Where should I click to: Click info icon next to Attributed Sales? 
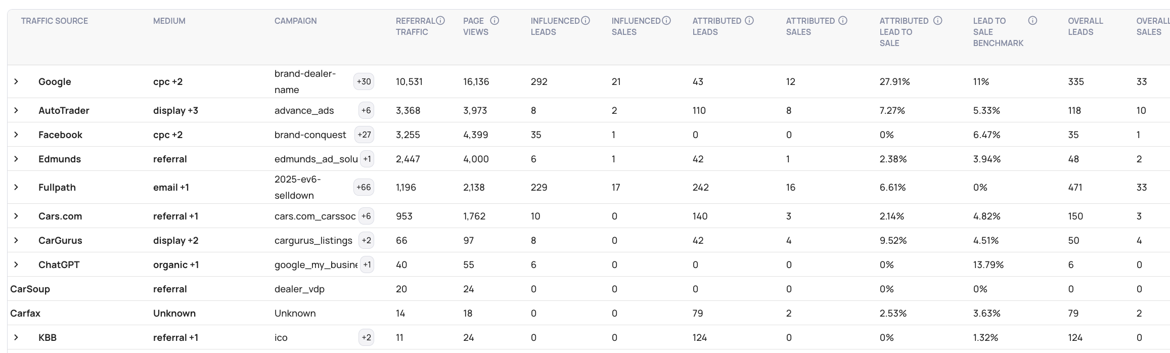(843, 21)
